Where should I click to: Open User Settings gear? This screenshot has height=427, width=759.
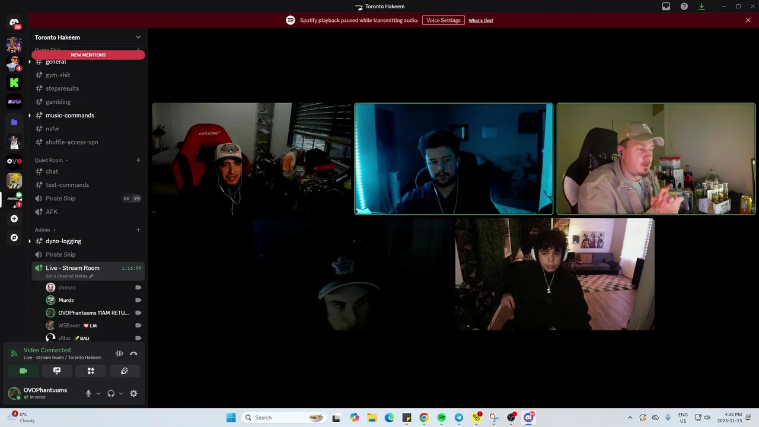[x=133, y=393]
